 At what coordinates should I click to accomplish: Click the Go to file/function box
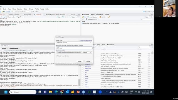click(22, 12)
